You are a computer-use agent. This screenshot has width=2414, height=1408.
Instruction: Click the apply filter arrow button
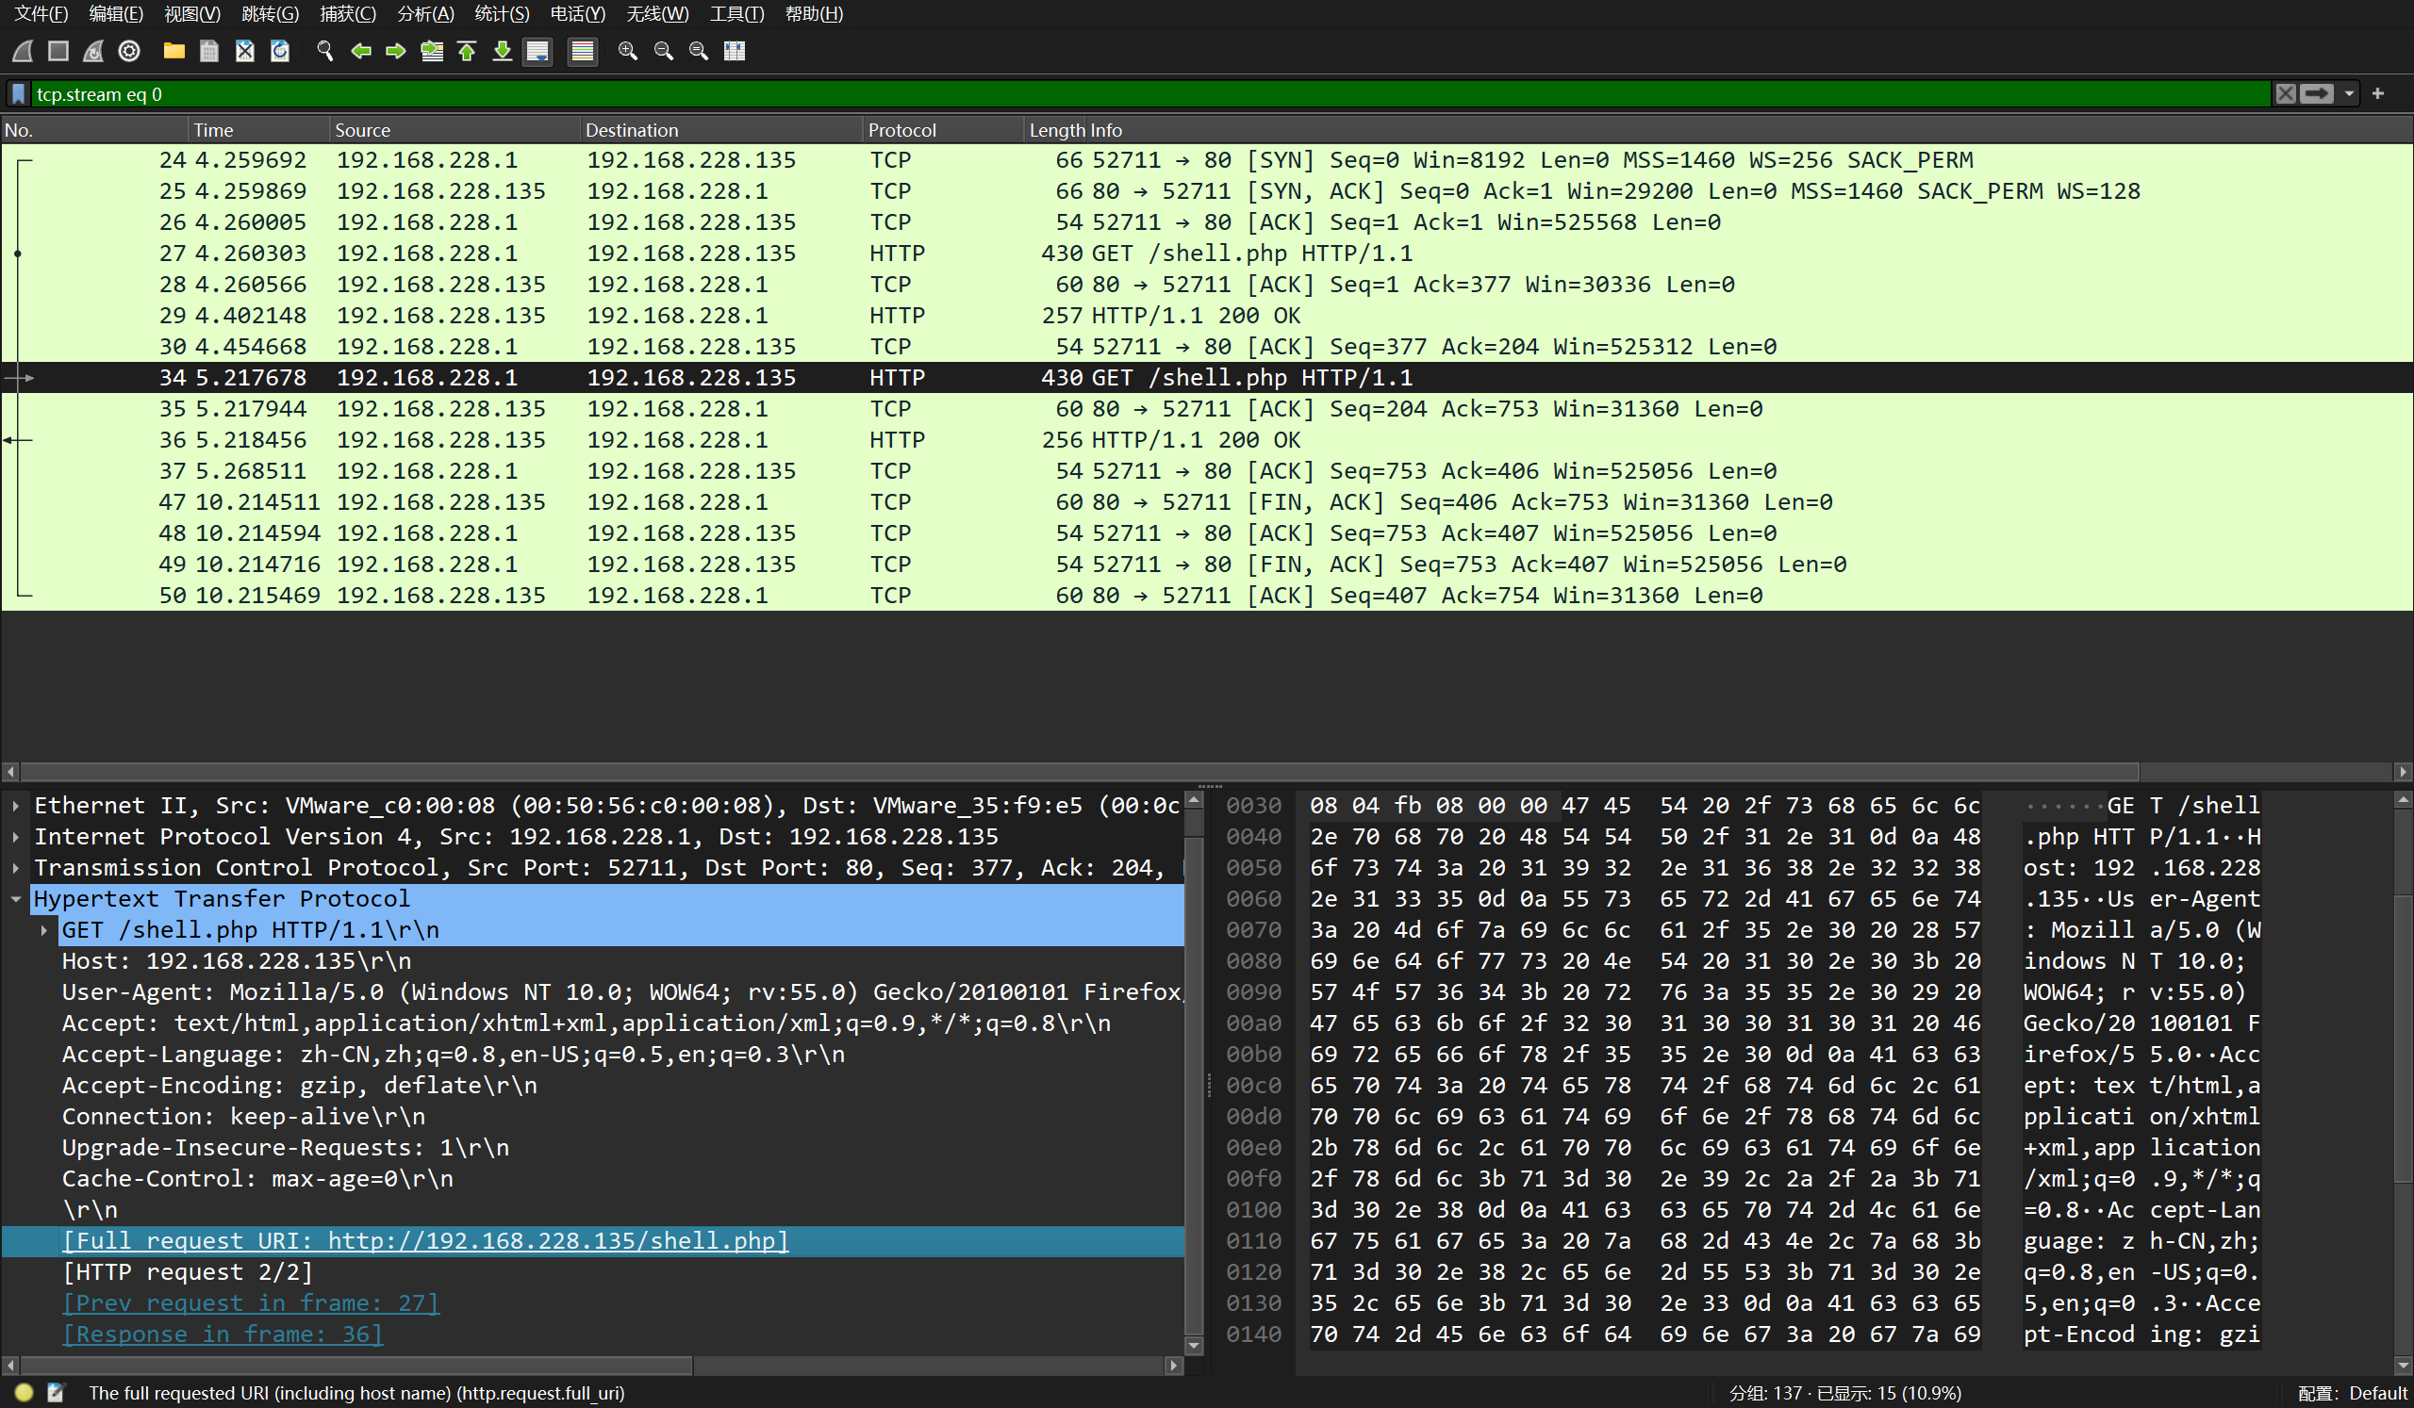(2317, 94)
